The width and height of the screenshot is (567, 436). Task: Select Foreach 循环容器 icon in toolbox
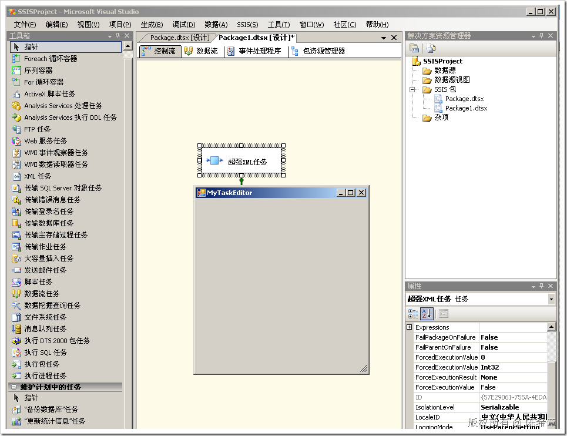coord(16,59)
